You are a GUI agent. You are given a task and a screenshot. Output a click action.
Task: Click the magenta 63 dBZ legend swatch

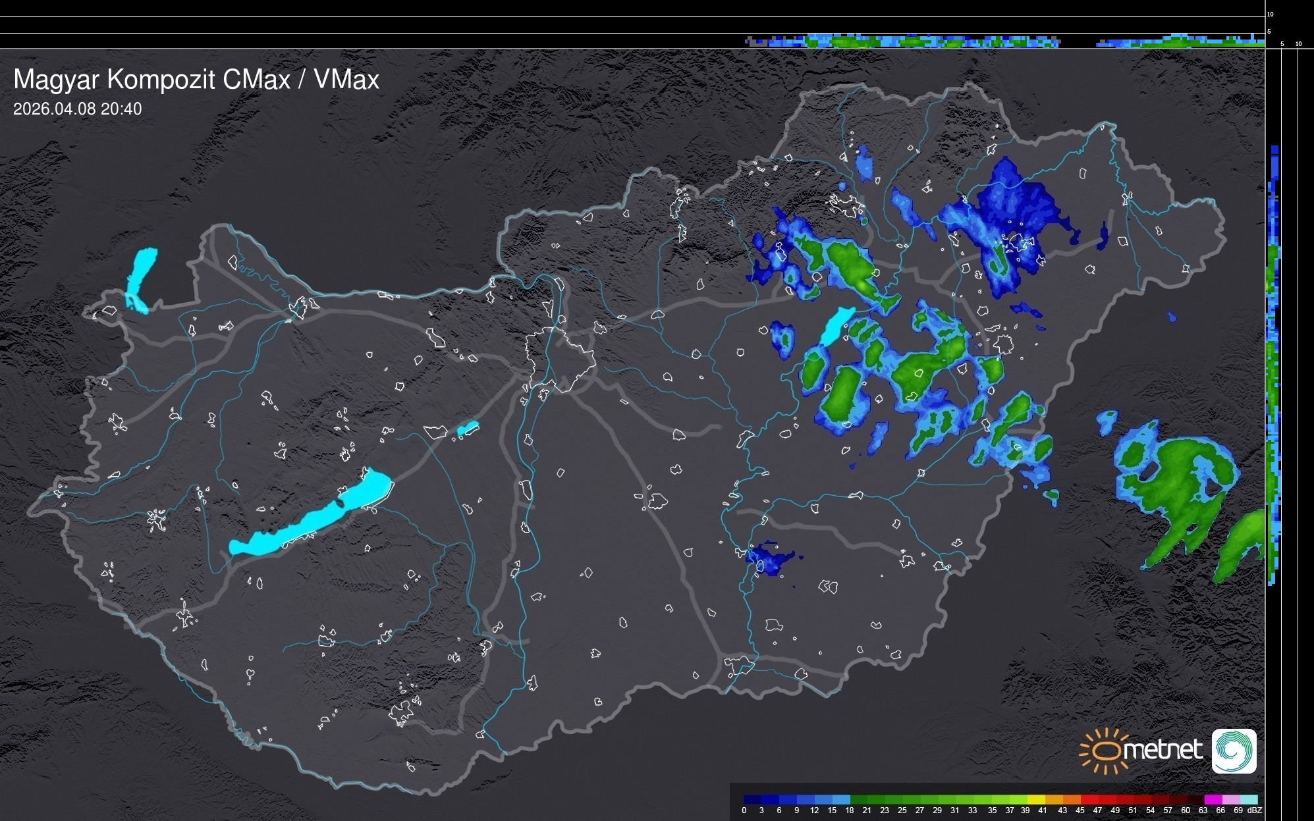pos(1212,799)
